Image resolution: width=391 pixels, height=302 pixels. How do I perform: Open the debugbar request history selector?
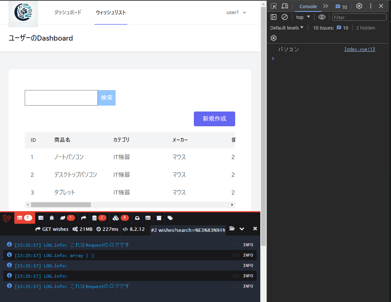click(x=188, y=230)
